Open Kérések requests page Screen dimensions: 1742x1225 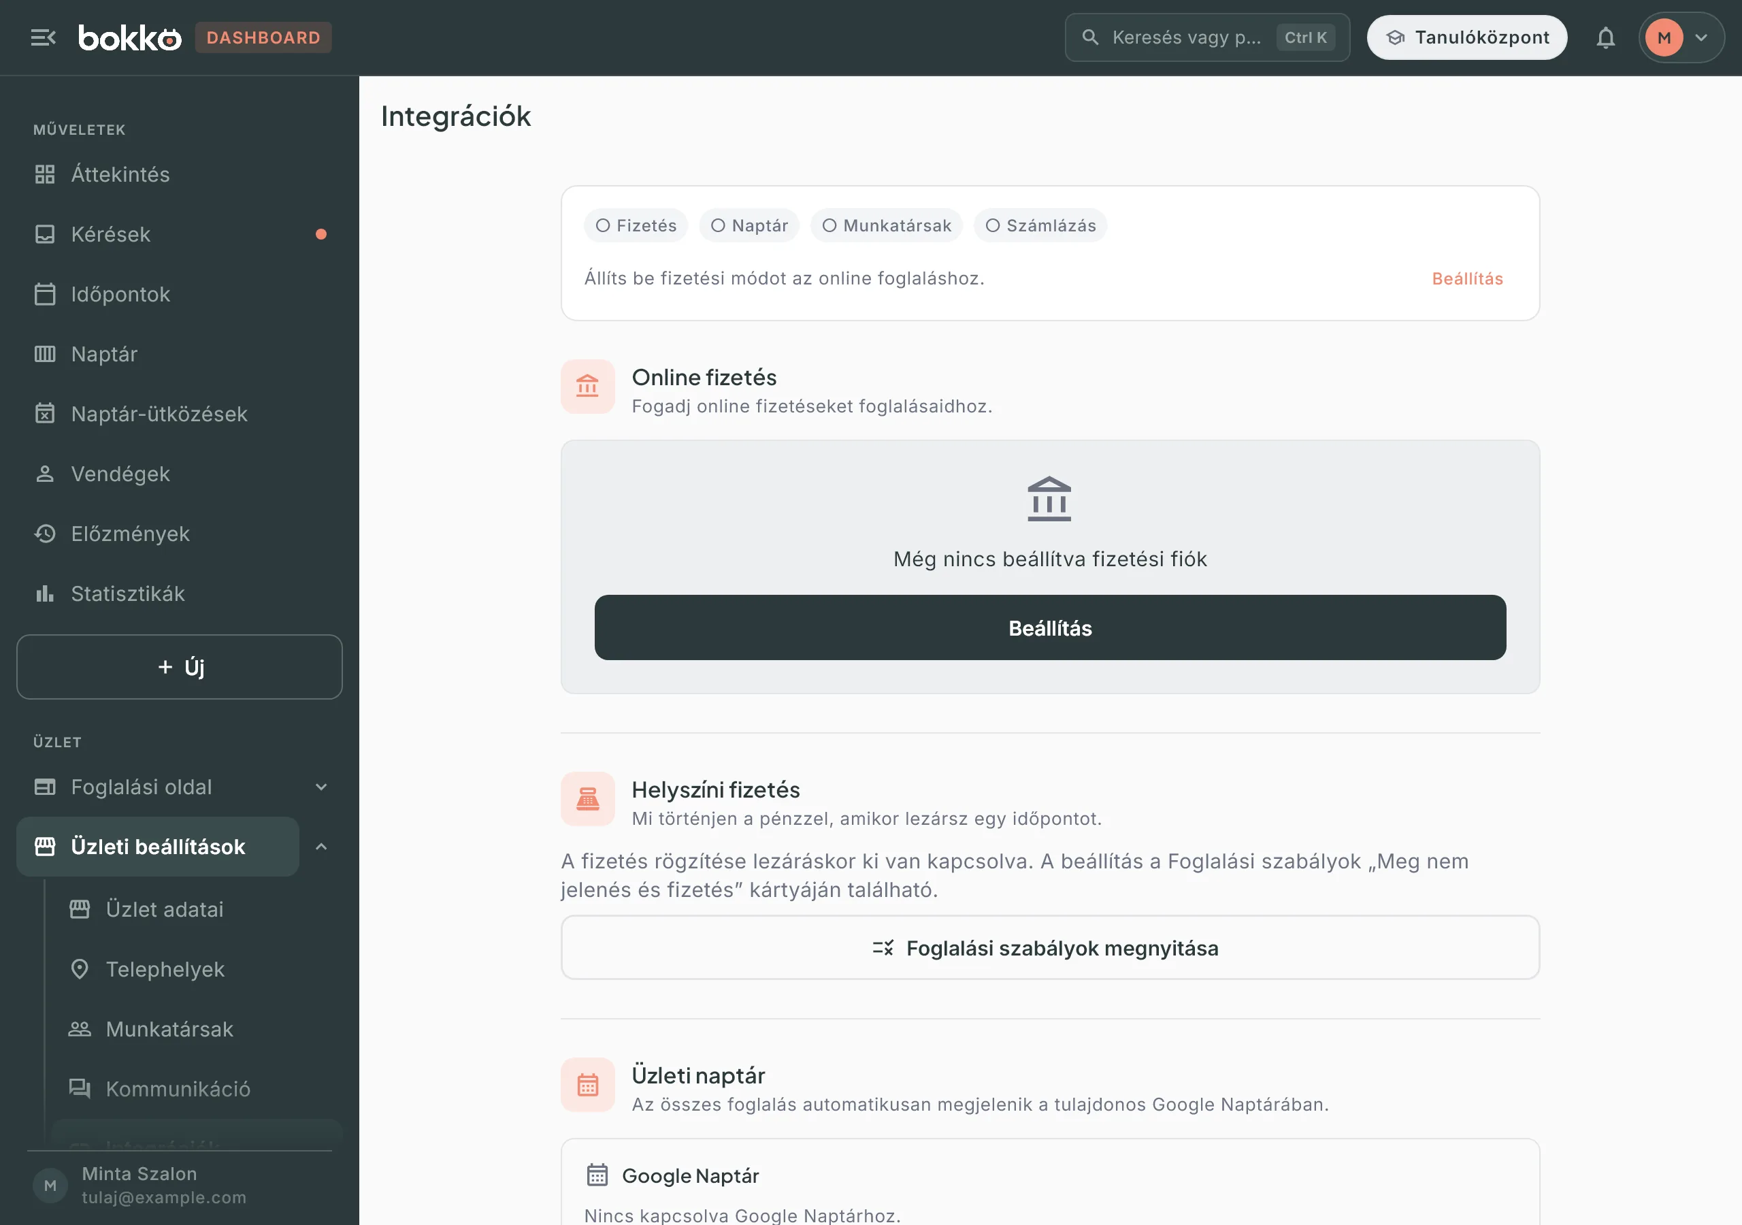179,233
